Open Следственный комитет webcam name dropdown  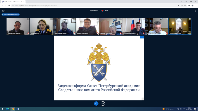[x=131, y=33]
